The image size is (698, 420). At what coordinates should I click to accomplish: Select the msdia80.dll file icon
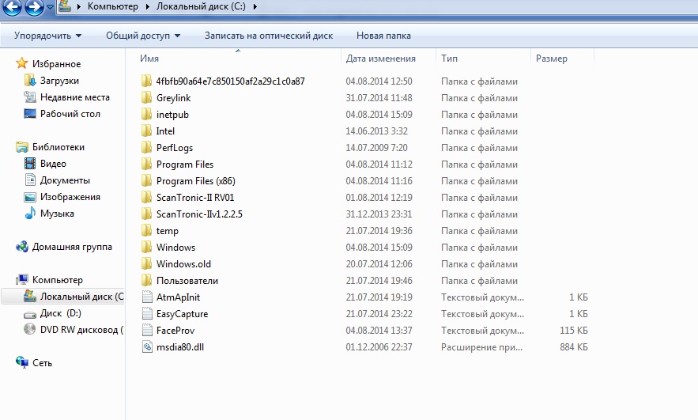tap(146, 347)
